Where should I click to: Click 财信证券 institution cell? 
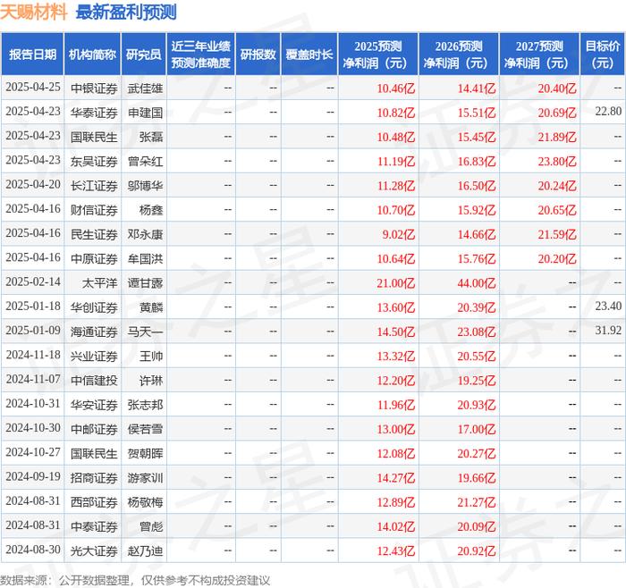94,210
